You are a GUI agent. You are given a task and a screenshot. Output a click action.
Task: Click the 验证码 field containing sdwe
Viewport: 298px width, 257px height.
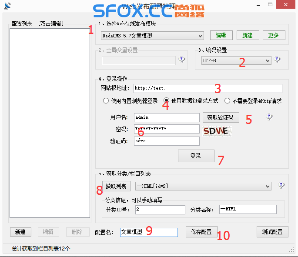(x=167, y=141)
